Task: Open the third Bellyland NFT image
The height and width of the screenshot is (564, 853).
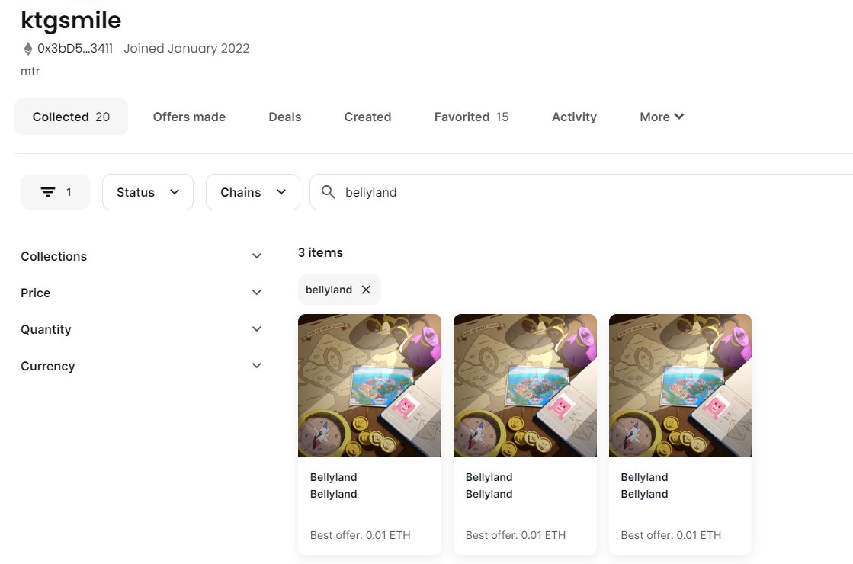Action: [680, 385]
